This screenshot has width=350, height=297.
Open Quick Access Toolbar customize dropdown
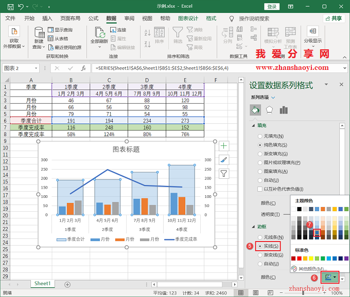pyautogui.click(x=49, y=7)
